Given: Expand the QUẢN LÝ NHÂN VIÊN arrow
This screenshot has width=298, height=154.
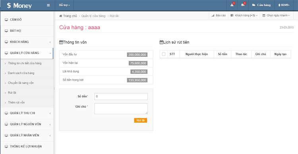Looking at the screenshot, I should click(x=50, y=136).
